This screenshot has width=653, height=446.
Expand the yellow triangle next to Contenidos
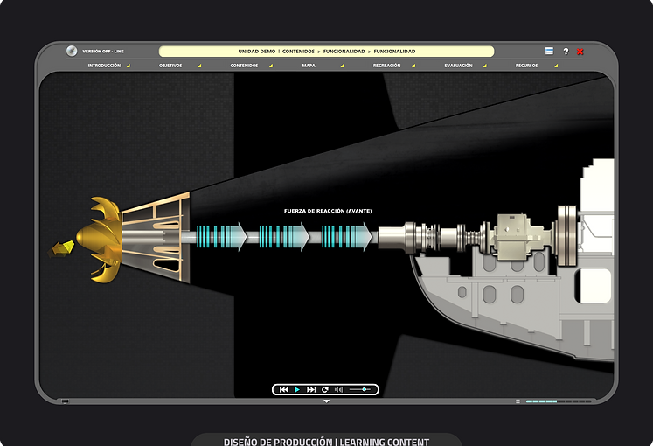271,66
